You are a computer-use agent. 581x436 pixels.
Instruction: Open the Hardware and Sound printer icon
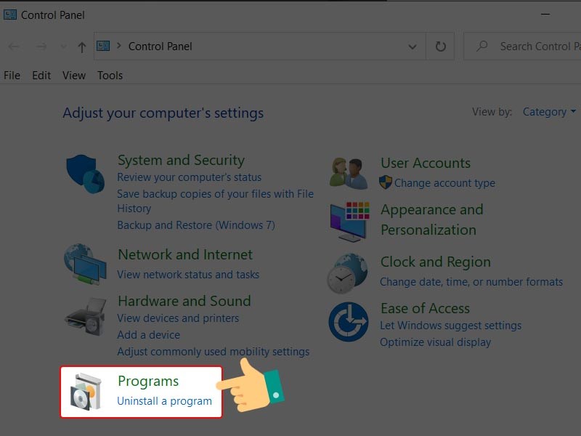(x=86, y=317)
